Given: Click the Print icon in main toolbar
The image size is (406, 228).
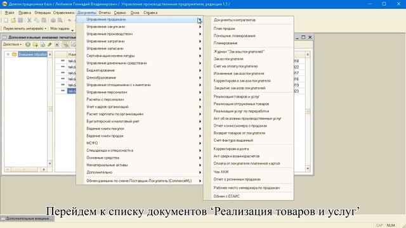Looking at the screenshot, I should coord(53,20).
